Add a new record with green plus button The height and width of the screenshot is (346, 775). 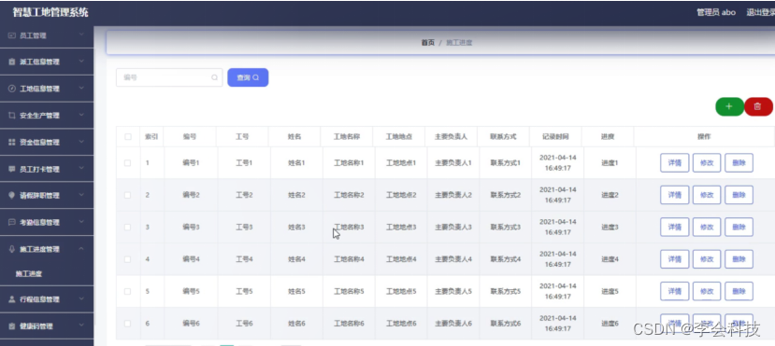pyautogui.click(x=729, y=106)
